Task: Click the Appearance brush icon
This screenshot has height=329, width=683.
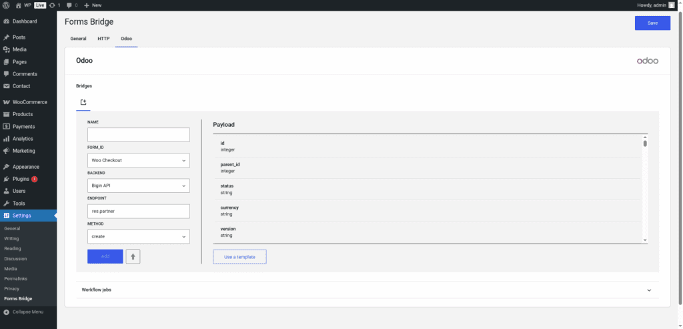Action: click(7, 167)
